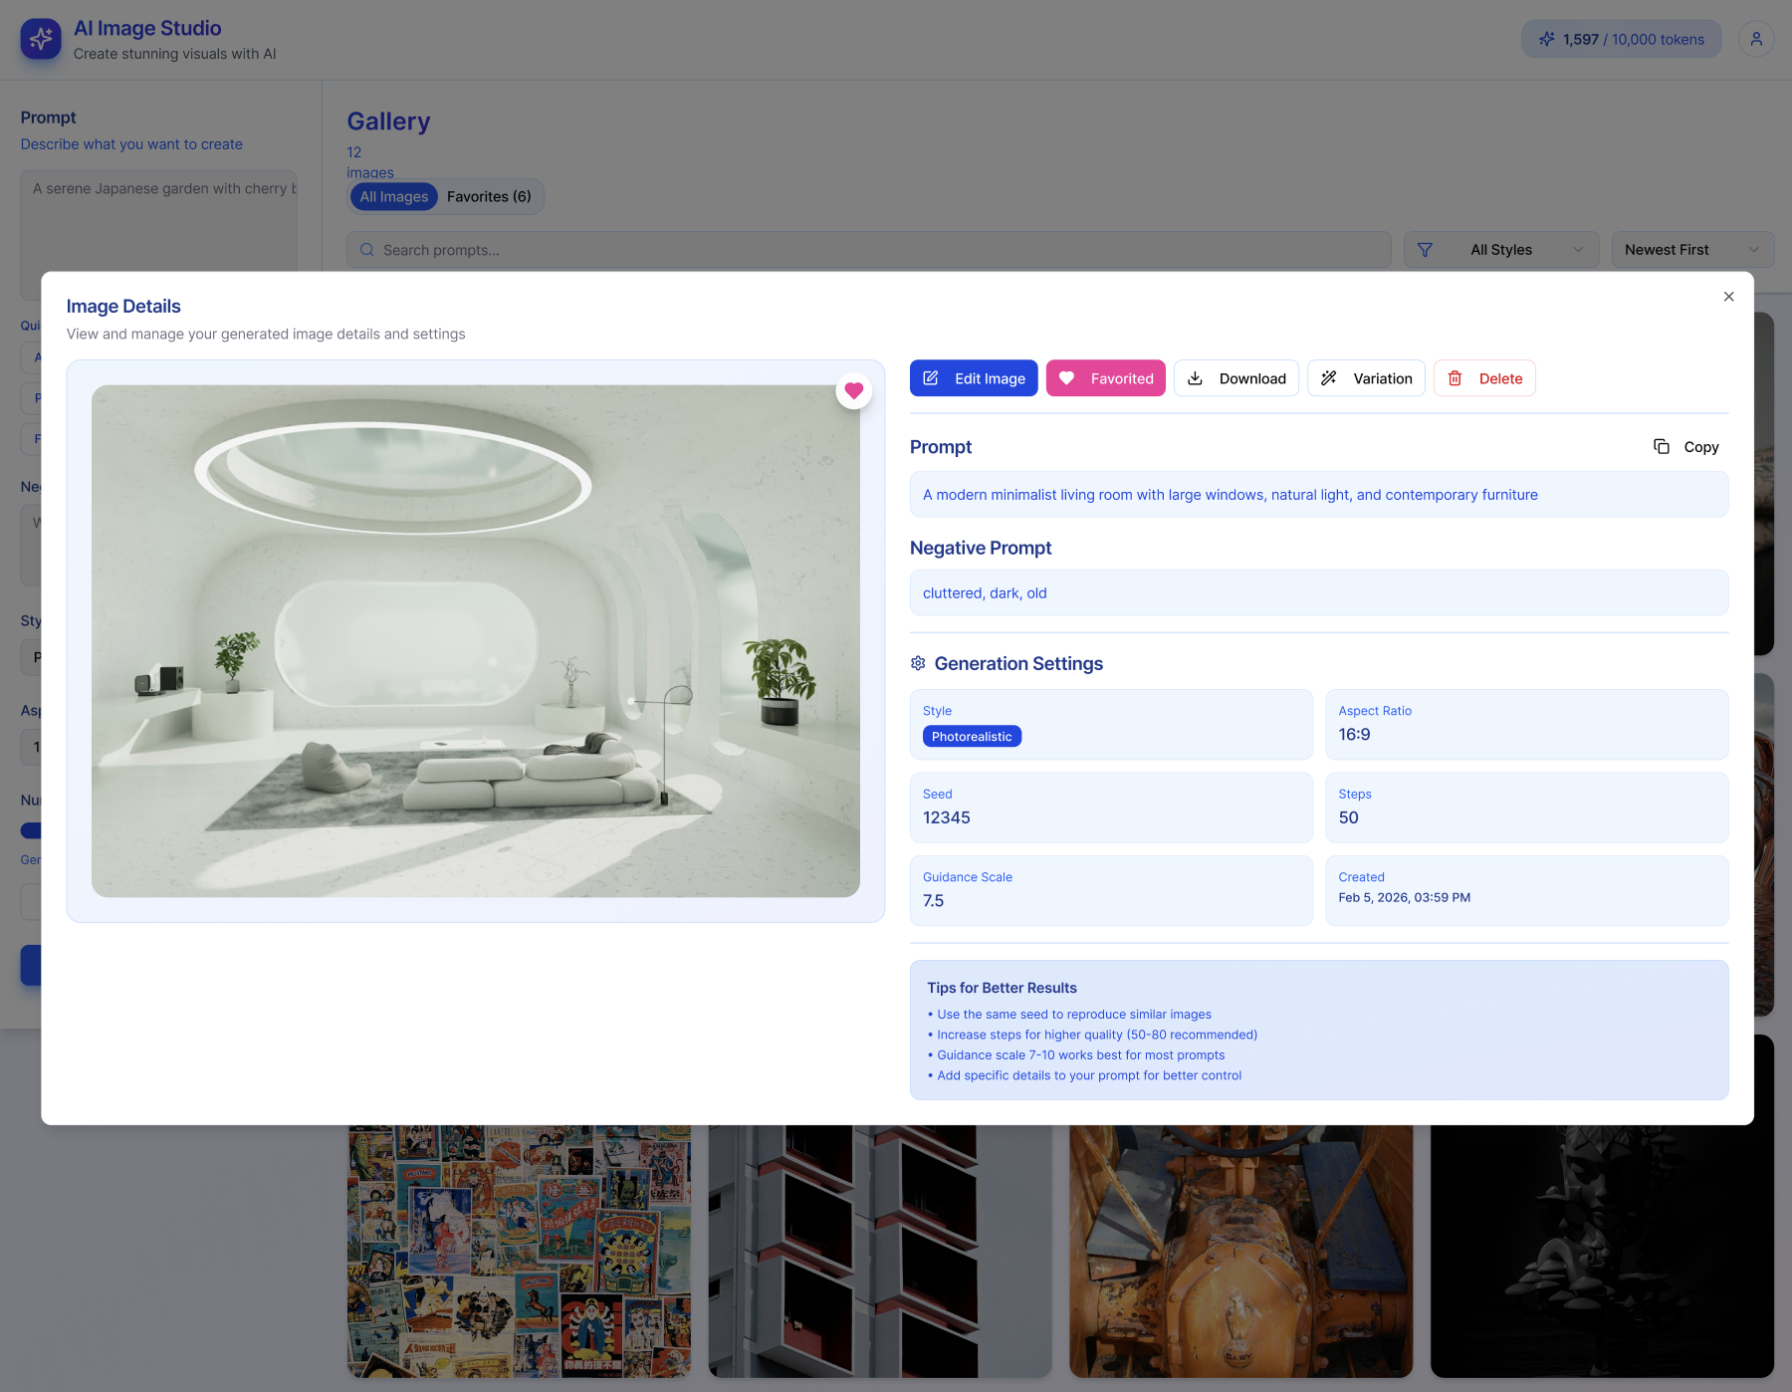Open the AI Image Studio sparkle logo
Image resolution: width=1792 pixels, height=1392 pixels.
pyautogui.click(x=40, y=39)
